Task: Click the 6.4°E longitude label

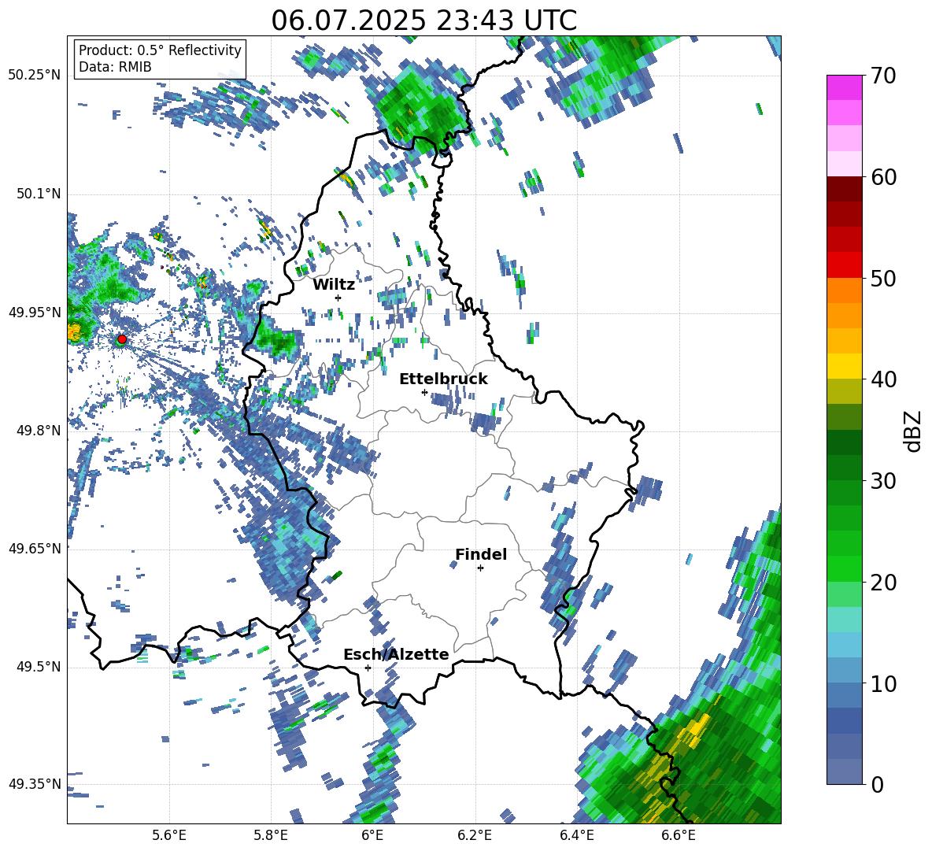Action: [576, 835]
